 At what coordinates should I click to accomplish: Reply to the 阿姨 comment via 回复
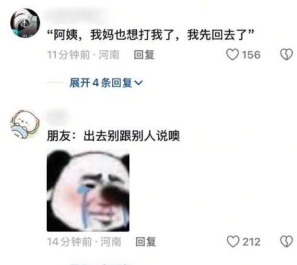[x=144, y=55]
